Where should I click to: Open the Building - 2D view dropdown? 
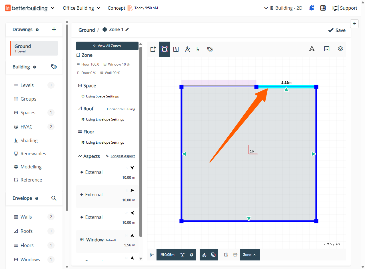point(284,8)
